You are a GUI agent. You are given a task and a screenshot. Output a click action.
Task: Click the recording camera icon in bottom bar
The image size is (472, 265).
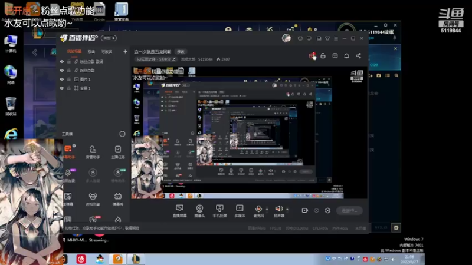pyautogui.click(x=304, y=210)
